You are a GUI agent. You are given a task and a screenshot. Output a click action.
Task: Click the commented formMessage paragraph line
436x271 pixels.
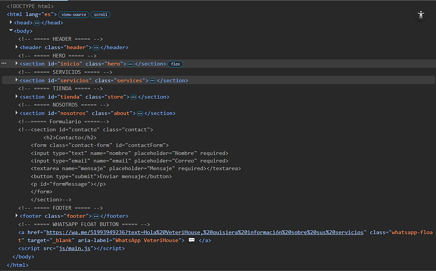pyautogui.click(x=68, y=184)
